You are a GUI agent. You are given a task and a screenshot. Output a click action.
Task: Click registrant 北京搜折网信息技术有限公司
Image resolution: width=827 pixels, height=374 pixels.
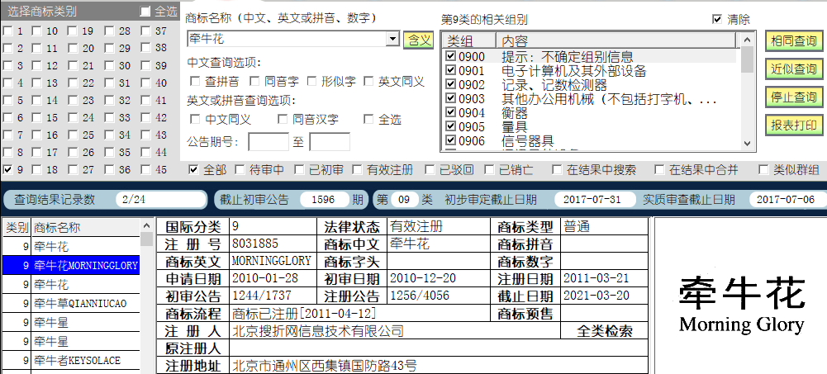coord(318,331)
